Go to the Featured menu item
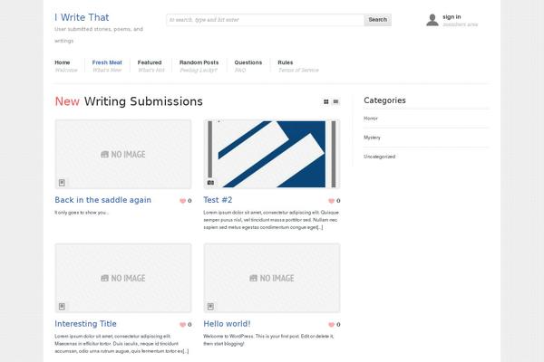This screenshot has width=544, height=362. pos(151,66)
